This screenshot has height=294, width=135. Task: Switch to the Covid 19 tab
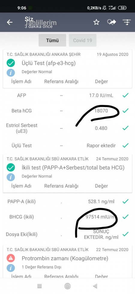click(82, 40)
